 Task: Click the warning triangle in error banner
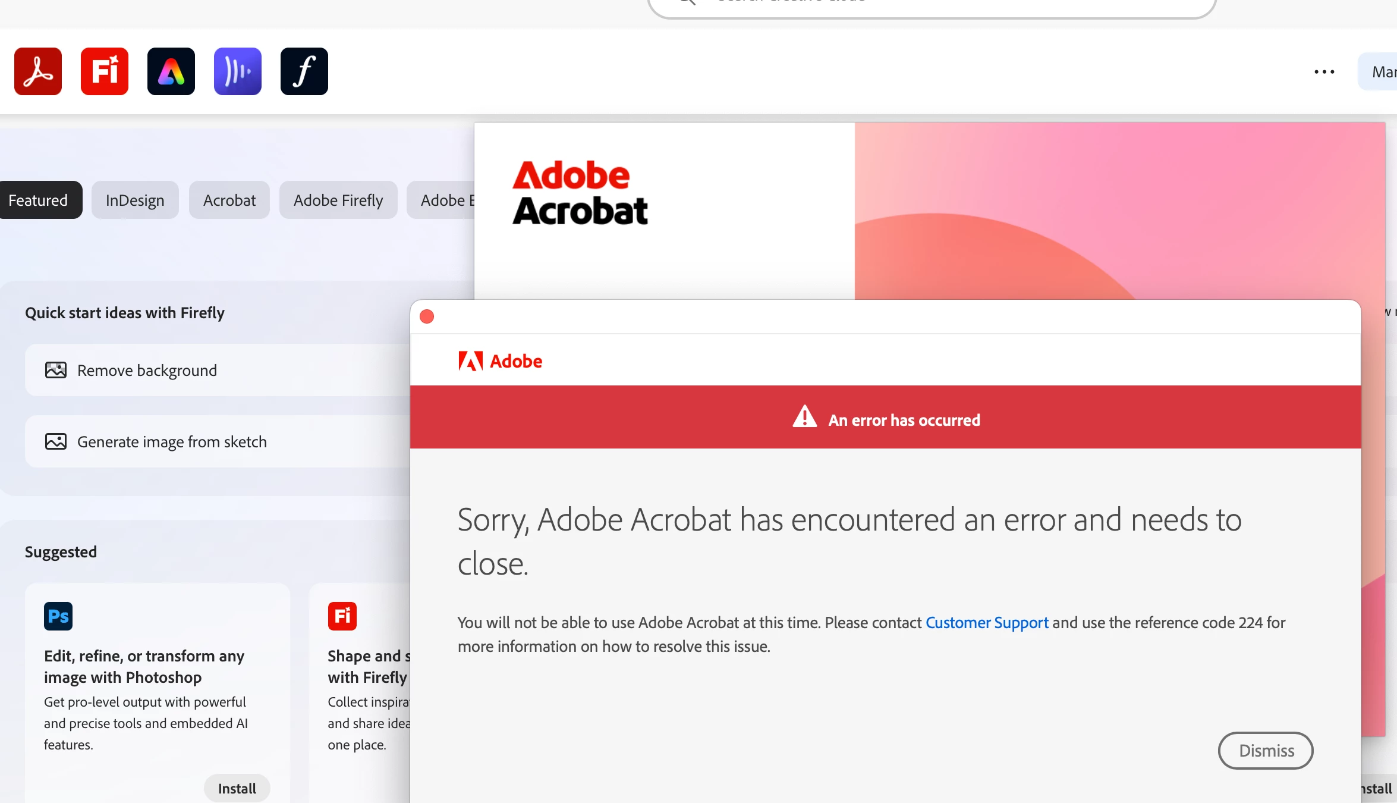pos(805,417)
